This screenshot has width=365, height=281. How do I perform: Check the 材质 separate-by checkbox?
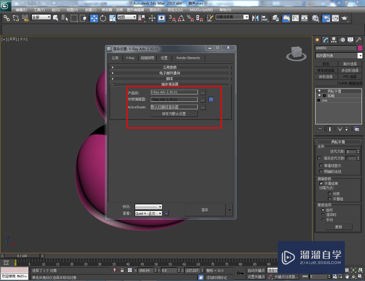pyautogui.click(x=330, y=194)
